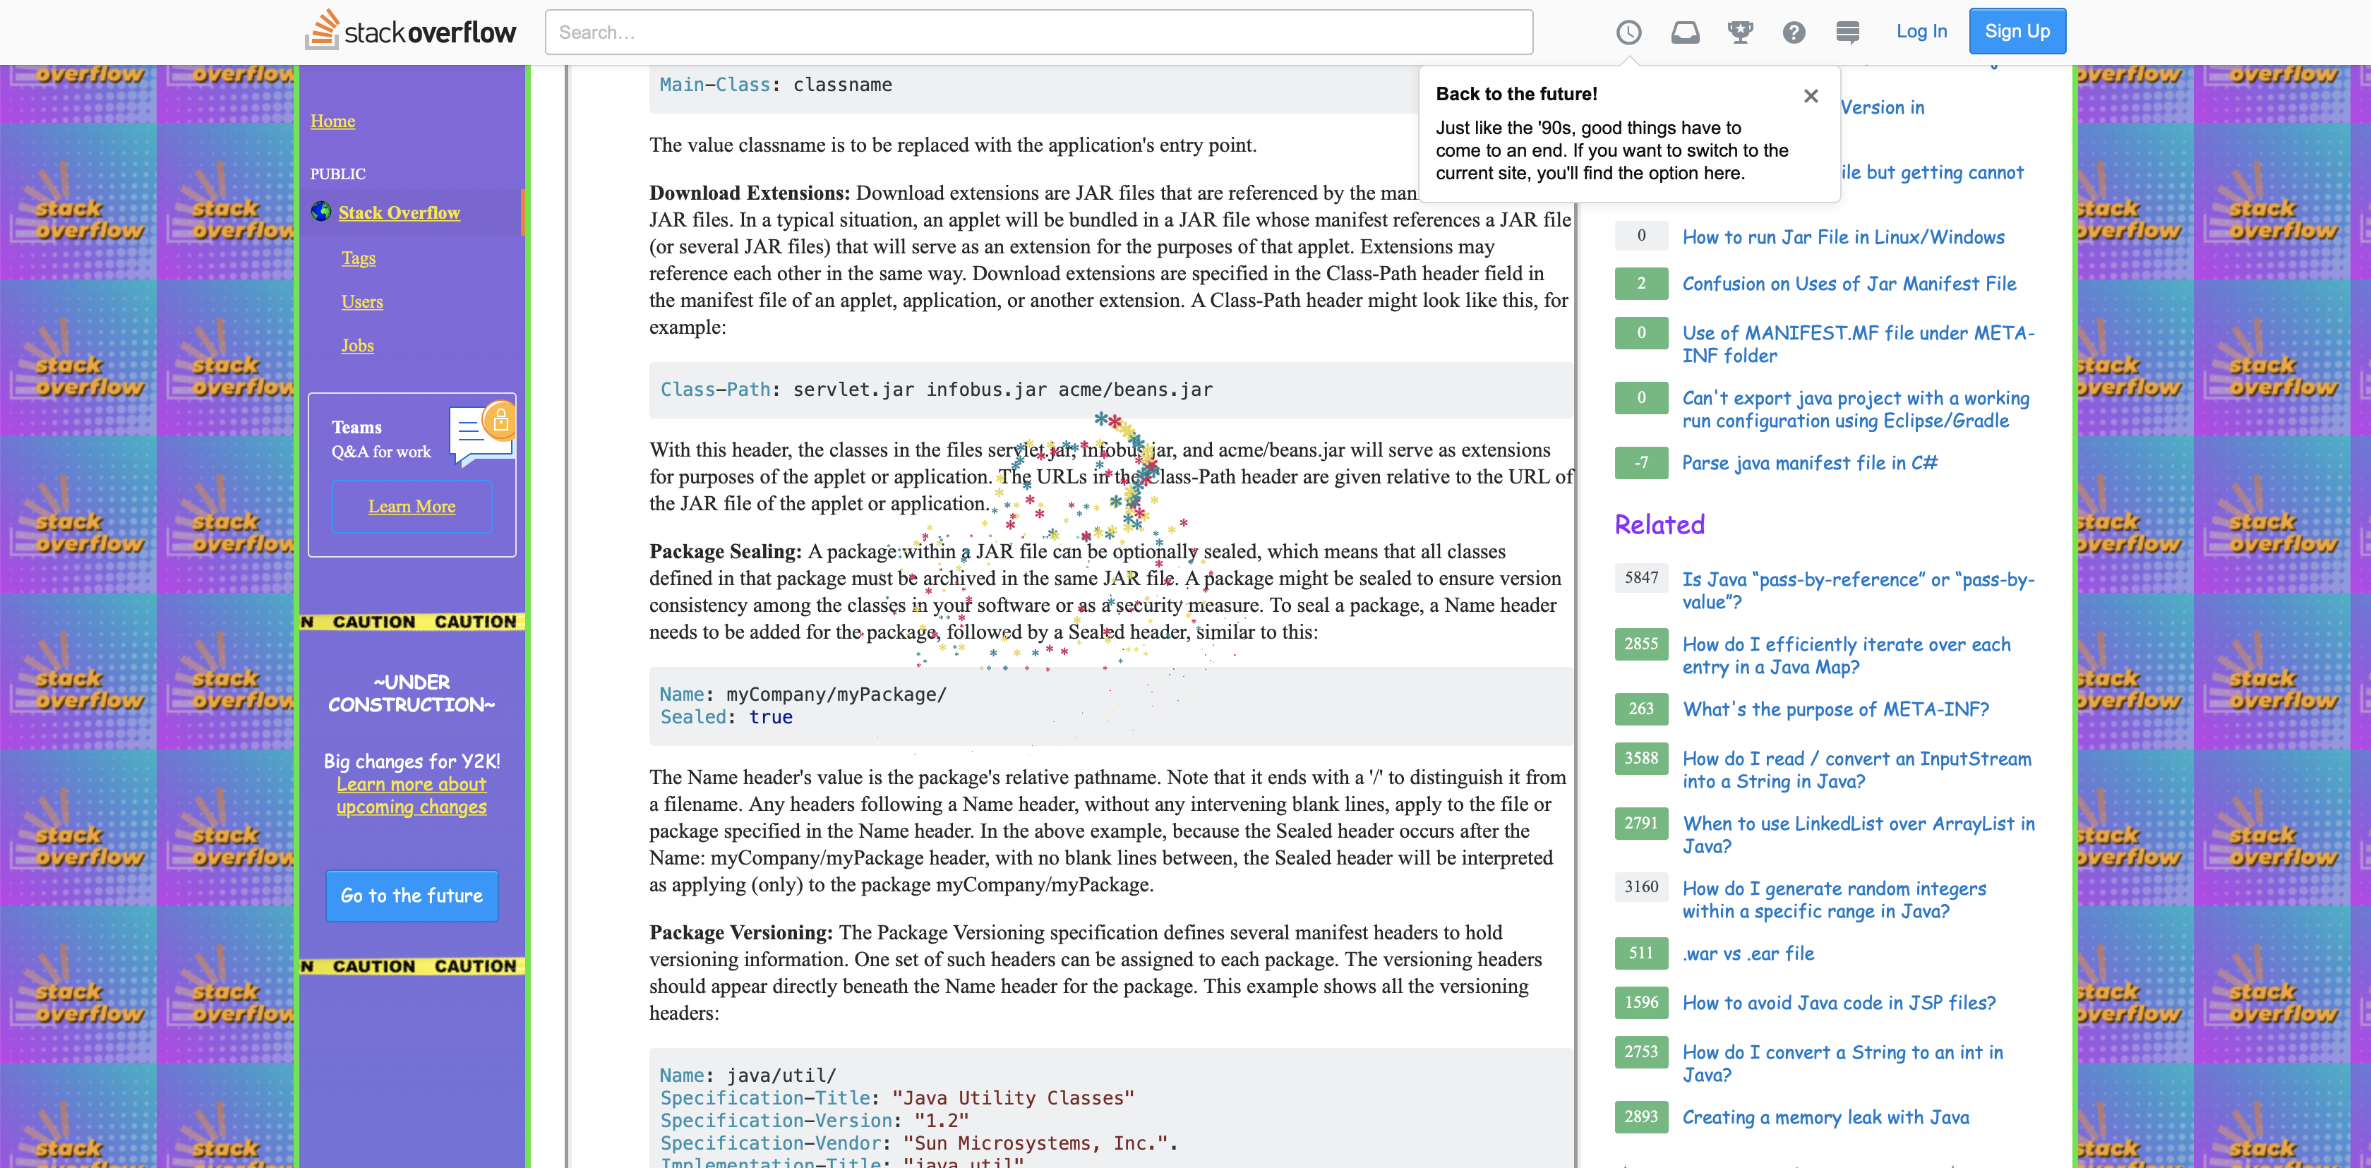
Task: Click the help question mark icon
Action: point(1793,32)
